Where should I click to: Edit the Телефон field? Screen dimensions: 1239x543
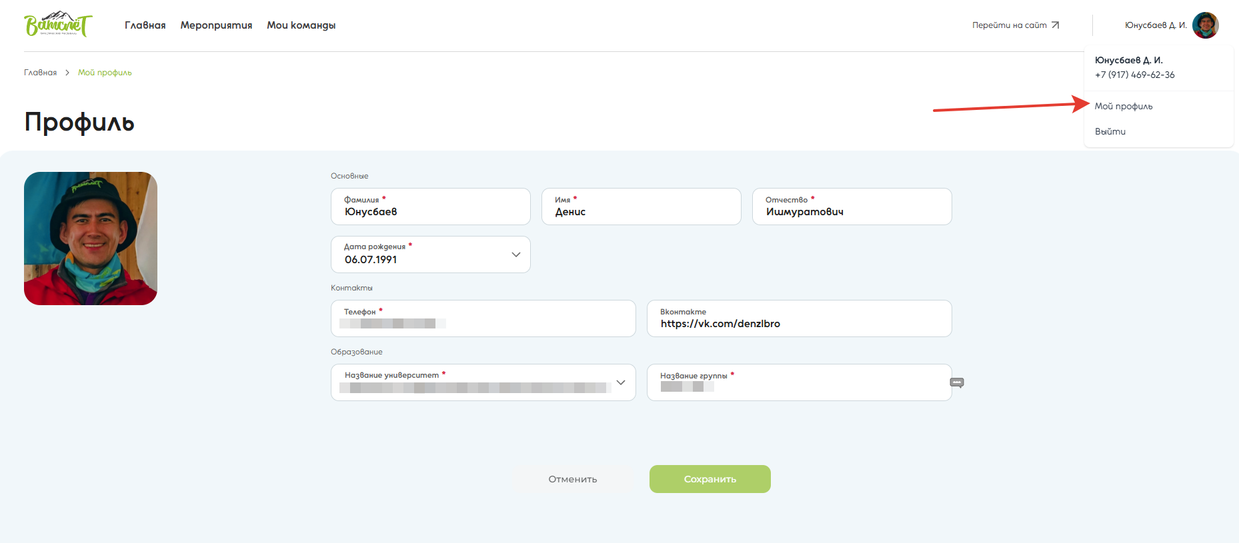click(x=483, y=318)
